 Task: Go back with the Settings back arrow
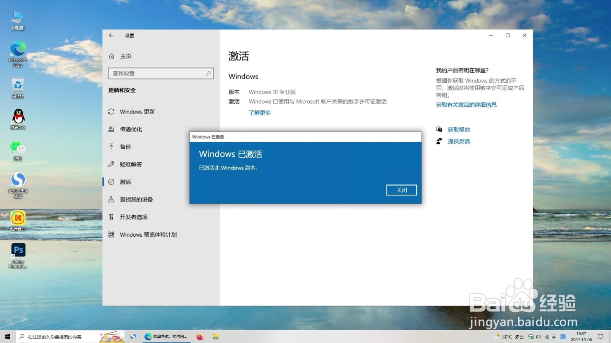tap(111, 35)
